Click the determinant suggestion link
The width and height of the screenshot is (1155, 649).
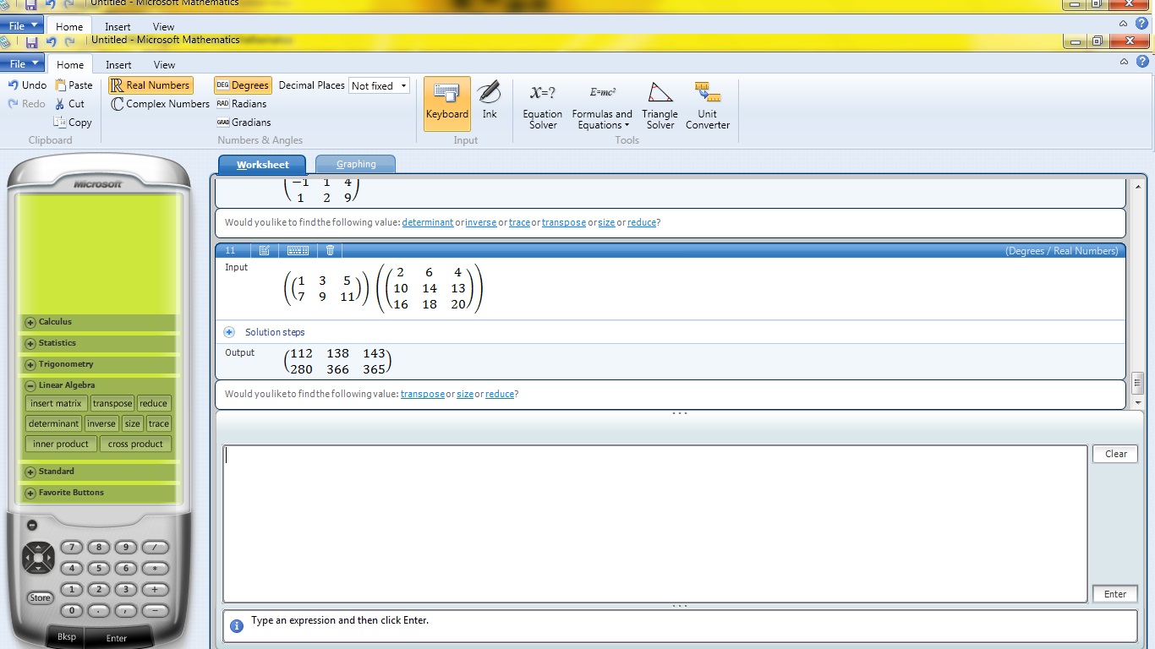coord(428,223)
